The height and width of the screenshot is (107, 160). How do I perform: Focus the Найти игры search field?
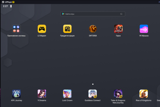(x=93, y=14)
